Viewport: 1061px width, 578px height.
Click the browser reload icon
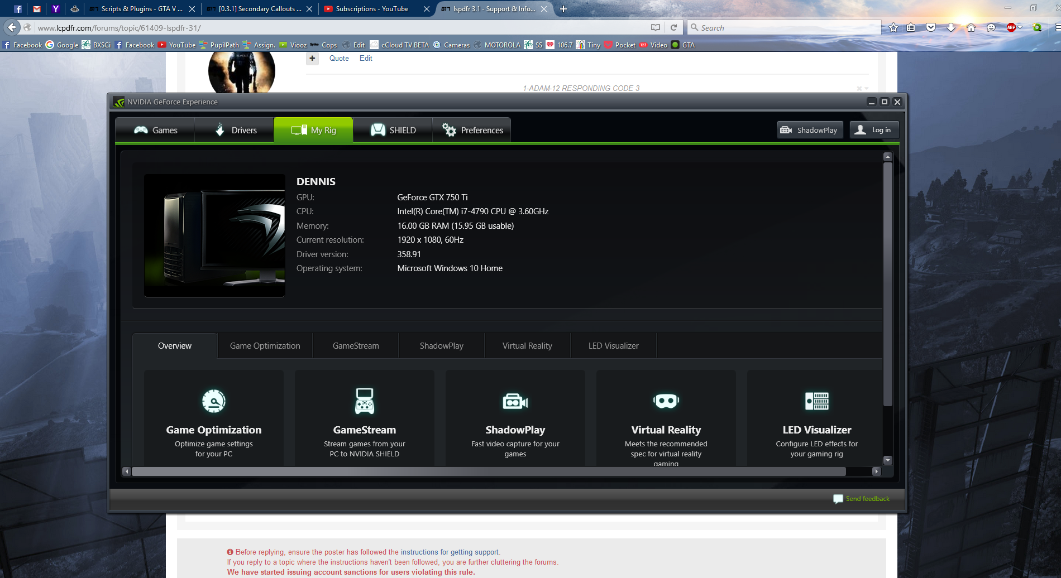pyautogui.click(x=673, y=27)
